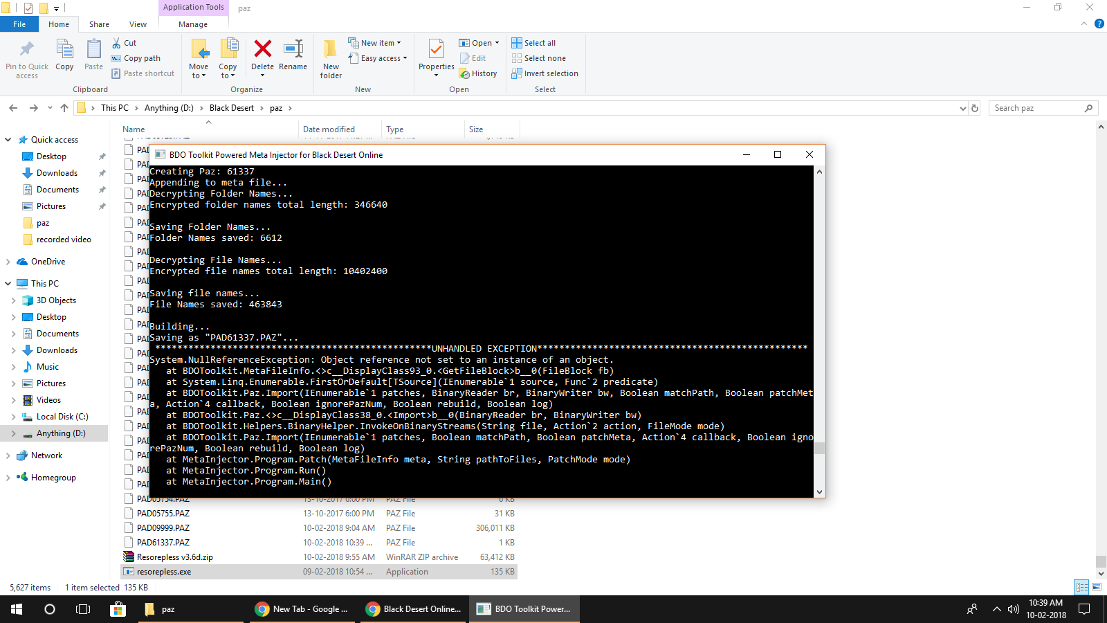
Task: Click the red Delete icon in ribbon
Action: [x=262, y=50]
